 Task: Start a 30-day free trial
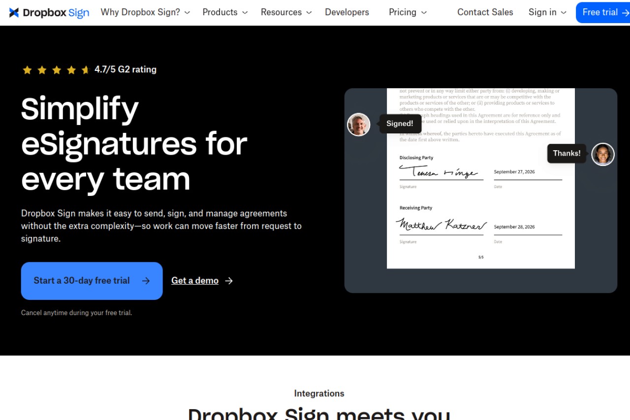(x=92, y=281)
